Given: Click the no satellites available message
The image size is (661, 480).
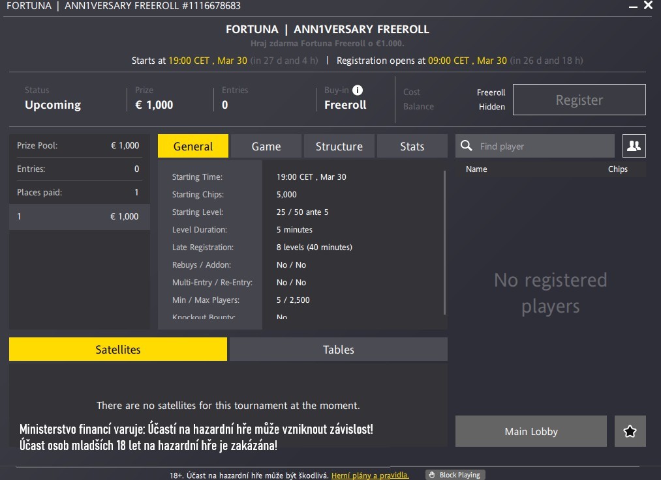Looking at the screenshot, I should click(x=228, y=406).
